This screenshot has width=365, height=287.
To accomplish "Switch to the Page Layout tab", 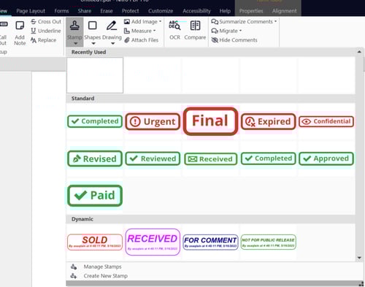I will tap(31, 11).
